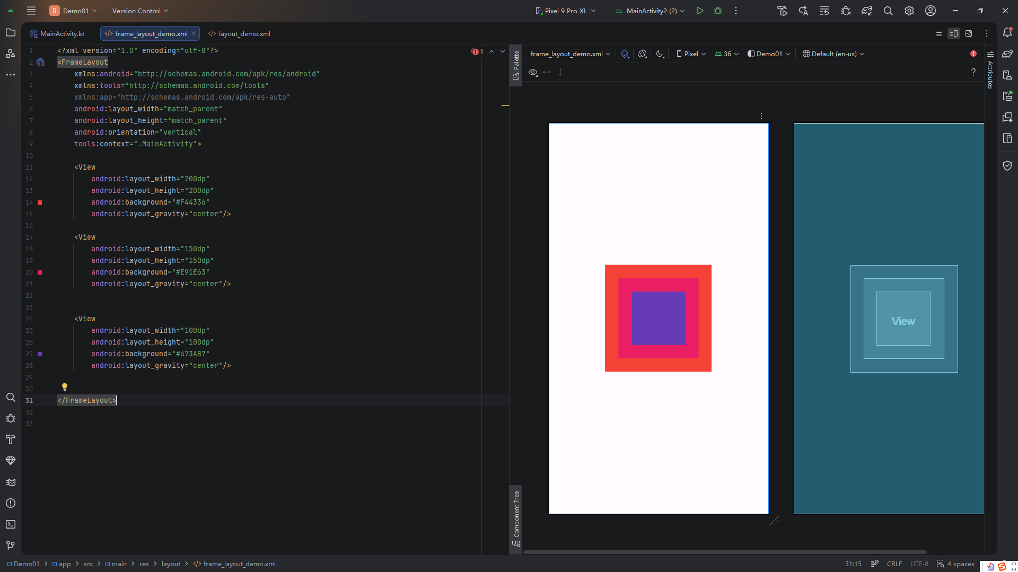Open Default (en-us) locale dropdown
This screenshot has height=572, width=1018.
tap(833, 54)
